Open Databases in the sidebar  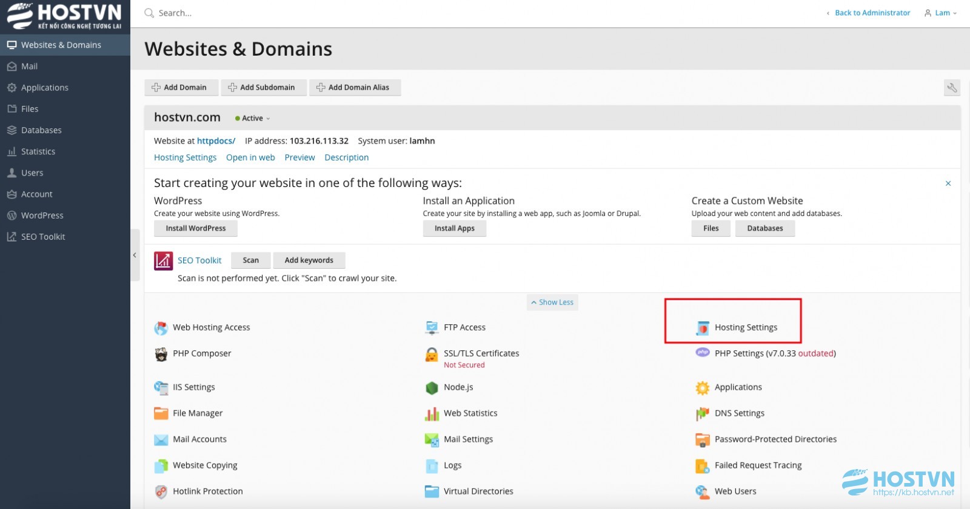point(65,130)
